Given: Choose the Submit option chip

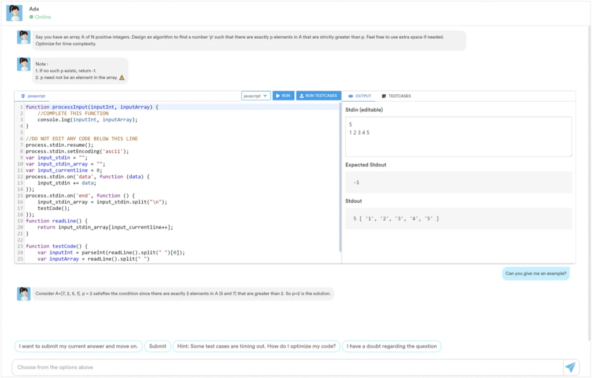Looking at the screenshot, I should [157, 346].
